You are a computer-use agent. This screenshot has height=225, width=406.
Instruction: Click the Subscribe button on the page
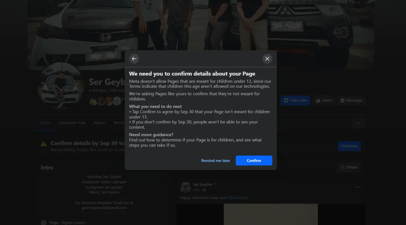click(x=295, y=100)
